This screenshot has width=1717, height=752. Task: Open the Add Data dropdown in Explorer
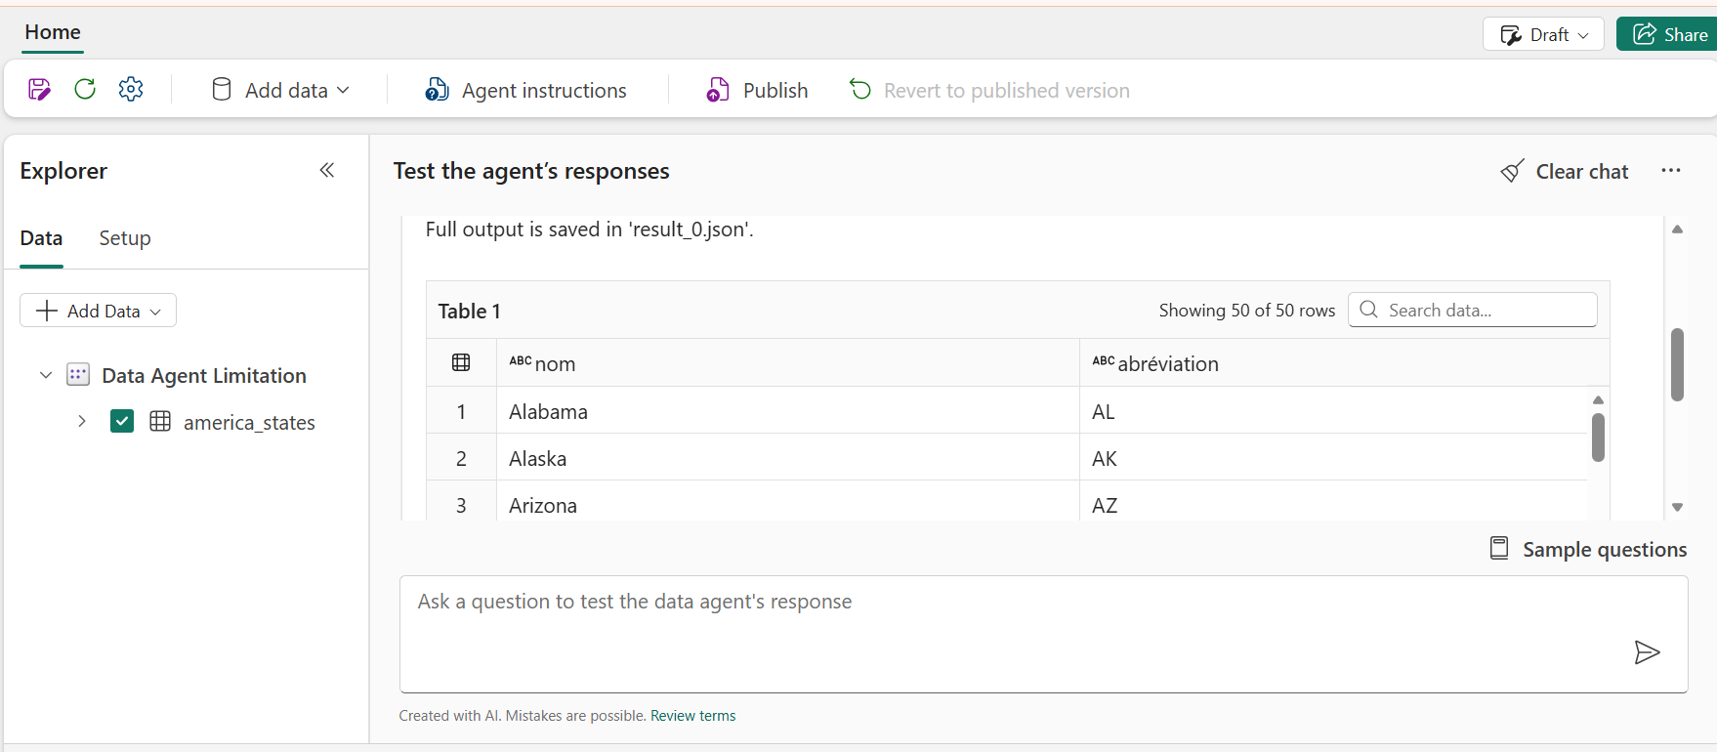tap(99, 311)
